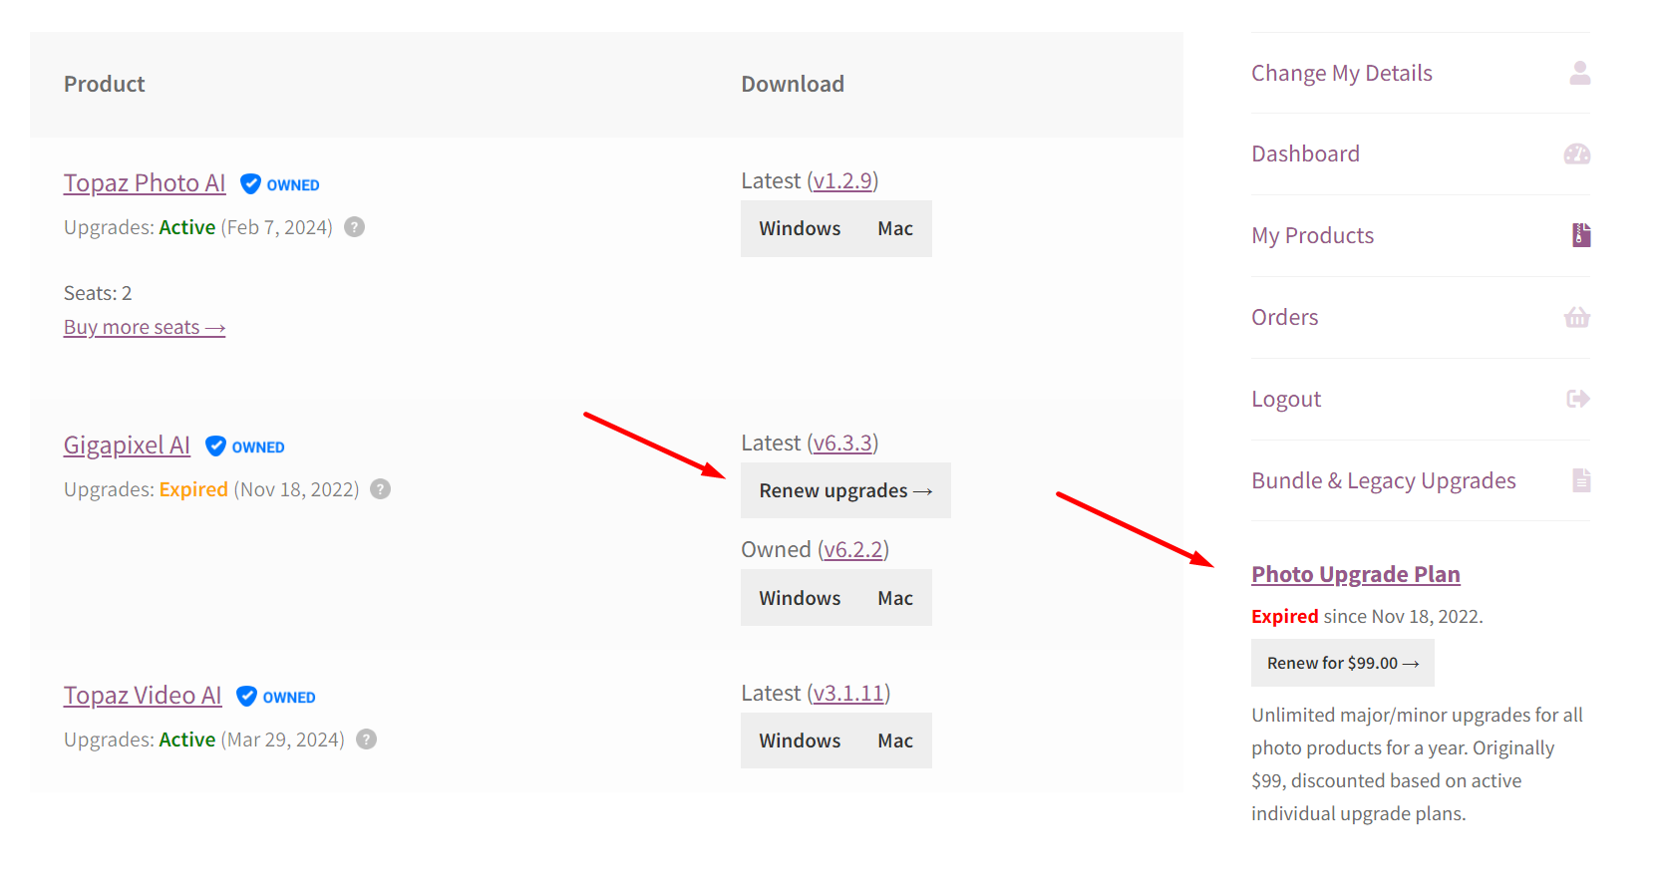This screenshot has height=889, width=1659.
Task: Download Gigapixel AI v6.2.2 for Windows
Action: 800,598
